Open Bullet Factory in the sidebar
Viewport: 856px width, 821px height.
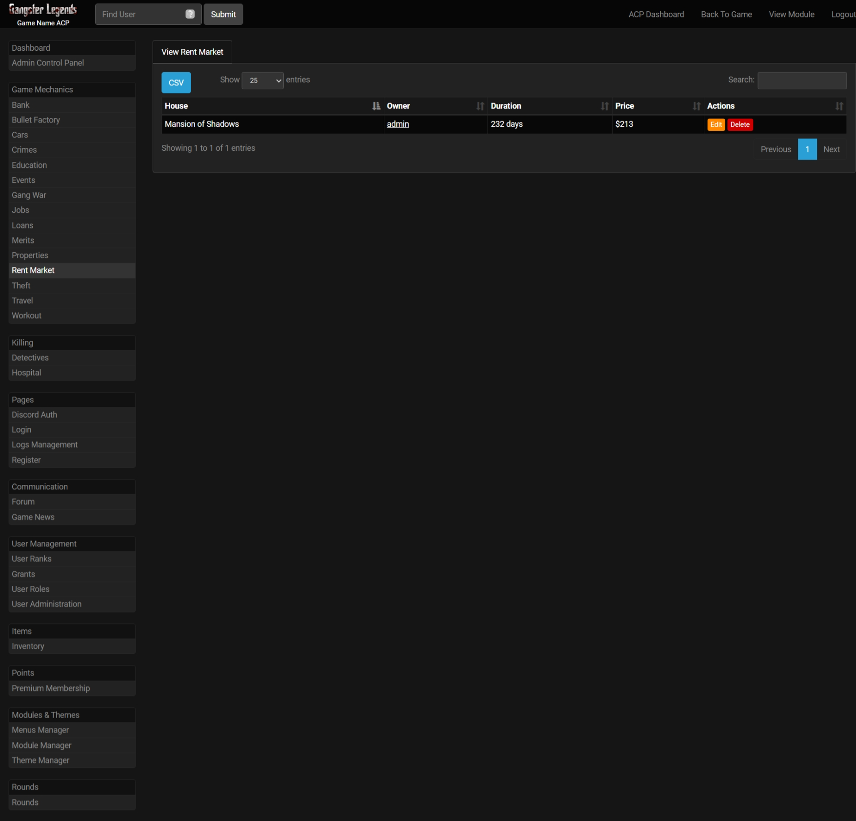tap(36, 120)
